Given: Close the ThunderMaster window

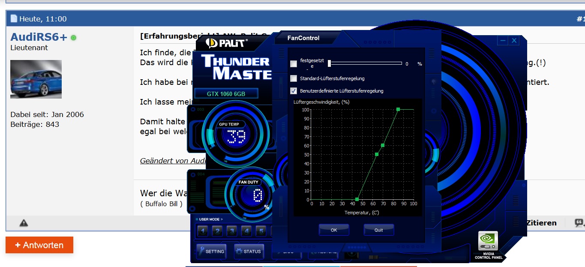Looking at the screenshot, I should [514, 41].
